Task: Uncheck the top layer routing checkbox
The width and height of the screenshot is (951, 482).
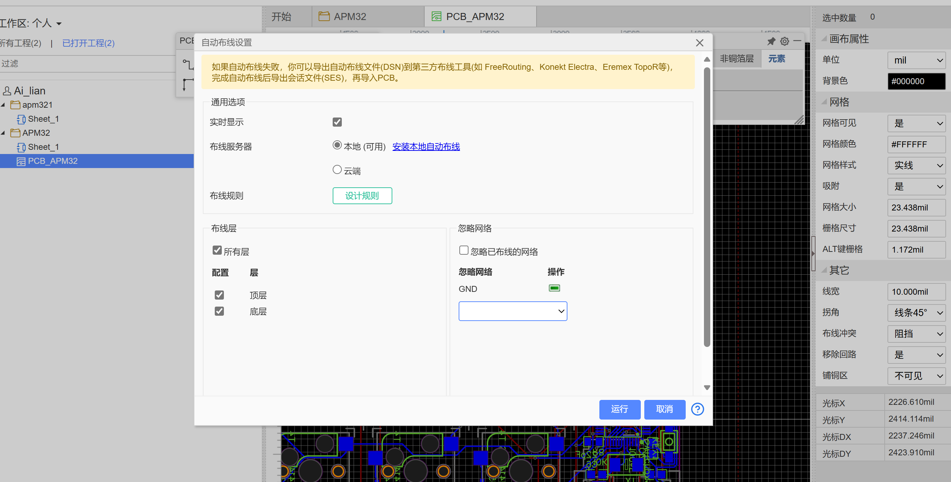Action: pos(219,295)
